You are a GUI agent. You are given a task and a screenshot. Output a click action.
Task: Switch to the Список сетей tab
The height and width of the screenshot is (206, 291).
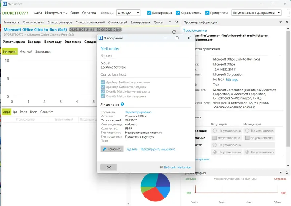117,22
